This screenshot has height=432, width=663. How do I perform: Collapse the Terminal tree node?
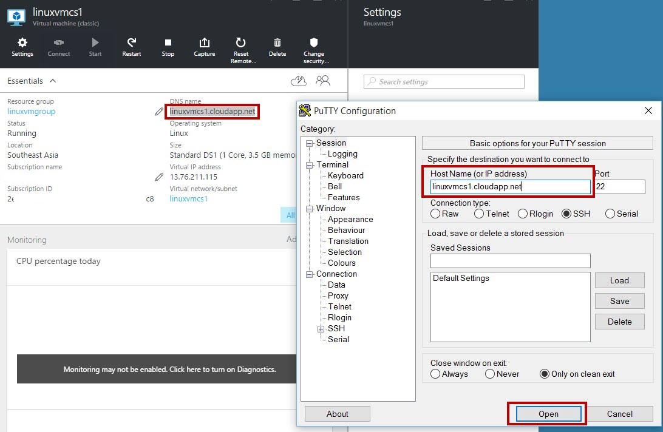310,165
